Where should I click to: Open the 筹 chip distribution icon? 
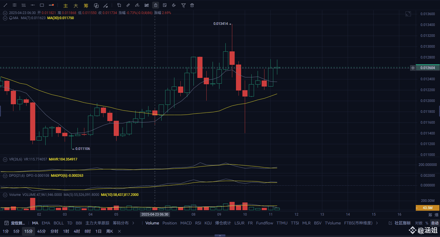click(x=86, y=5)
